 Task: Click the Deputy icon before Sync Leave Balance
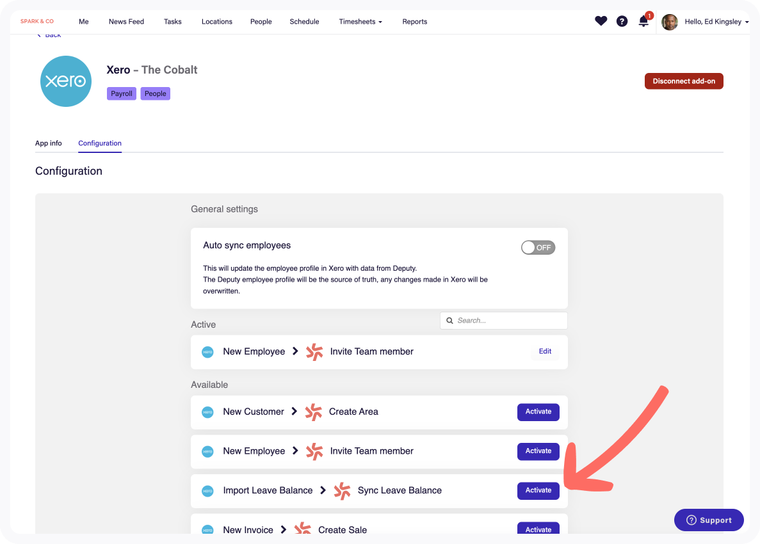342,491
